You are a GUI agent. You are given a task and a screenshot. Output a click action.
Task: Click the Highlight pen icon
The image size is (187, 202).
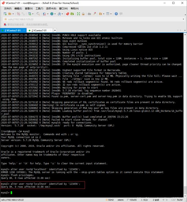point(94,14)
